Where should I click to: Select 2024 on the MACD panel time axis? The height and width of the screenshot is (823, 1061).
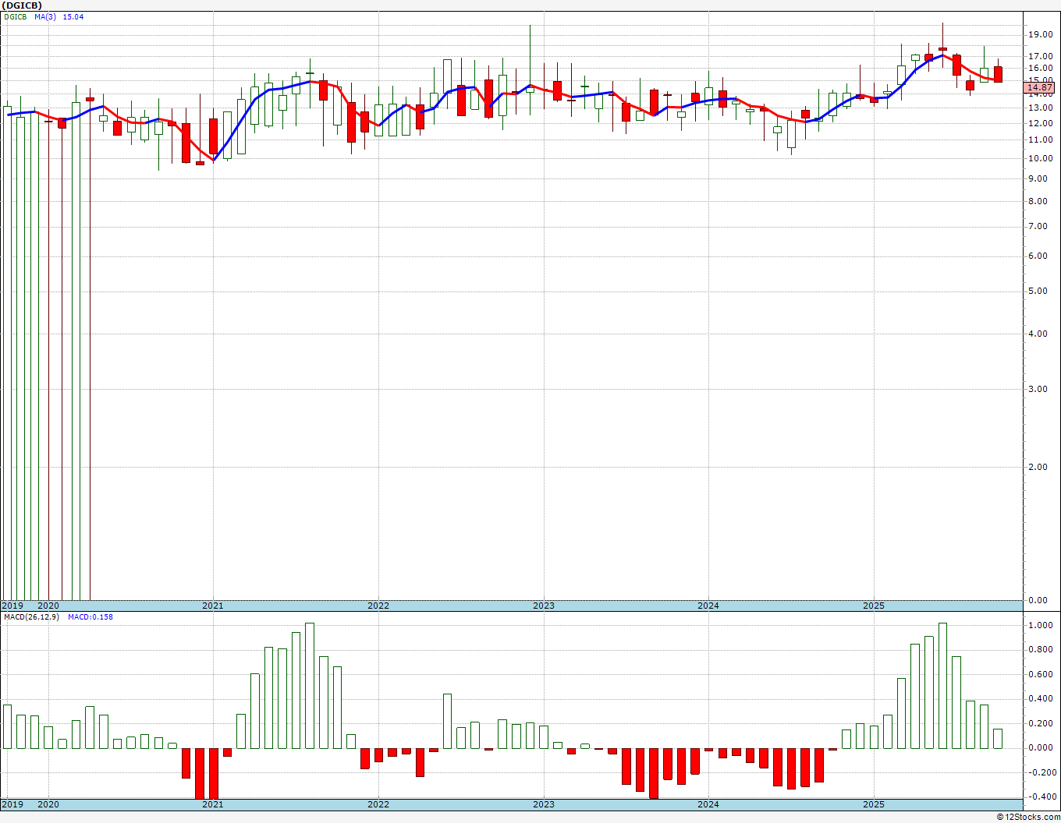coord(708,804)
